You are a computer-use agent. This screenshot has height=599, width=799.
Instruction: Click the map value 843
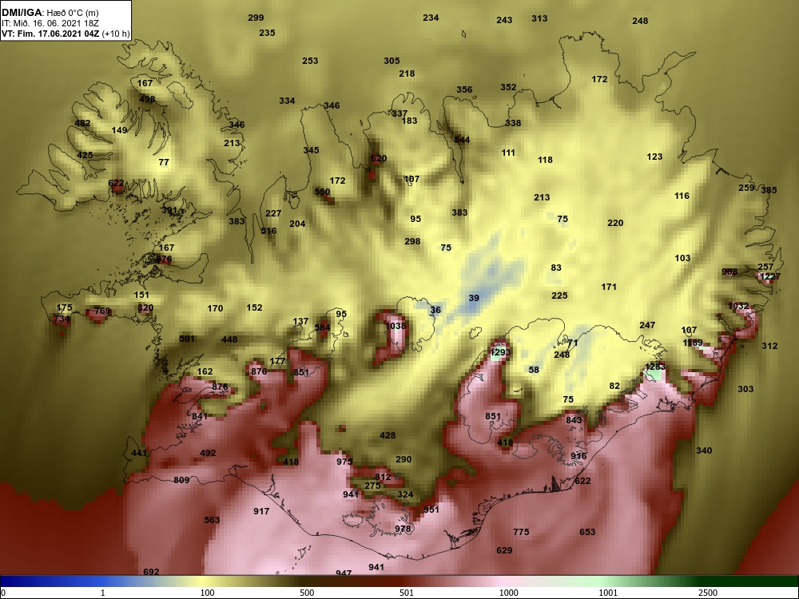click(574, 420)
